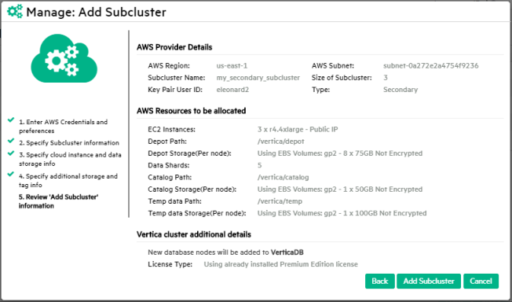
Task: Go to step 2 Specify Subcluster information
Action: point(69,142)
